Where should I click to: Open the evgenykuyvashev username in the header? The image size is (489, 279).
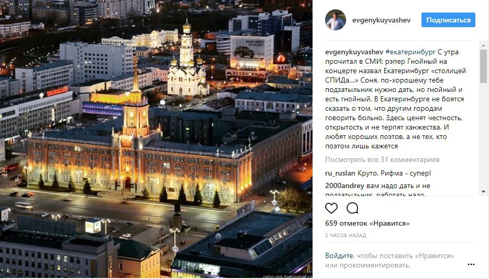[x=381, y=20]
